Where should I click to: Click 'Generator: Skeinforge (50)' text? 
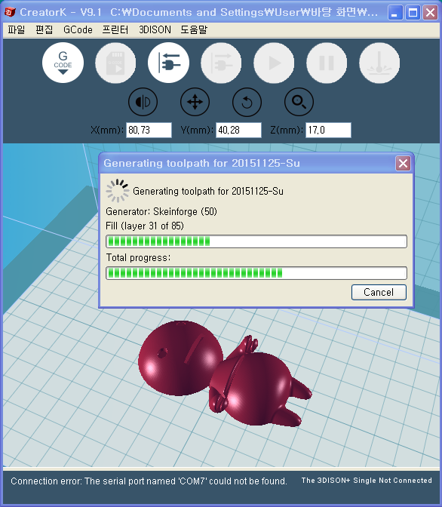tap(161, 211)
